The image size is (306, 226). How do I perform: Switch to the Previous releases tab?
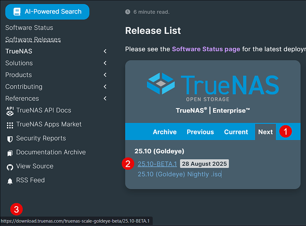click(200, 132)
